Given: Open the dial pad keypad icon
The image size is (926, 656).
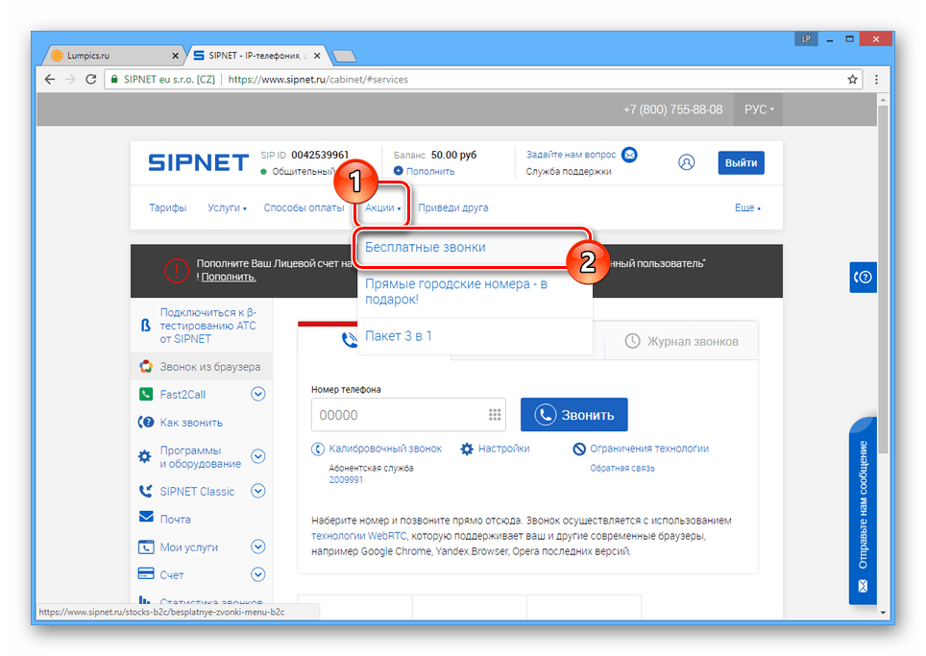Looking at the screenshot, I should pos(495,415).
